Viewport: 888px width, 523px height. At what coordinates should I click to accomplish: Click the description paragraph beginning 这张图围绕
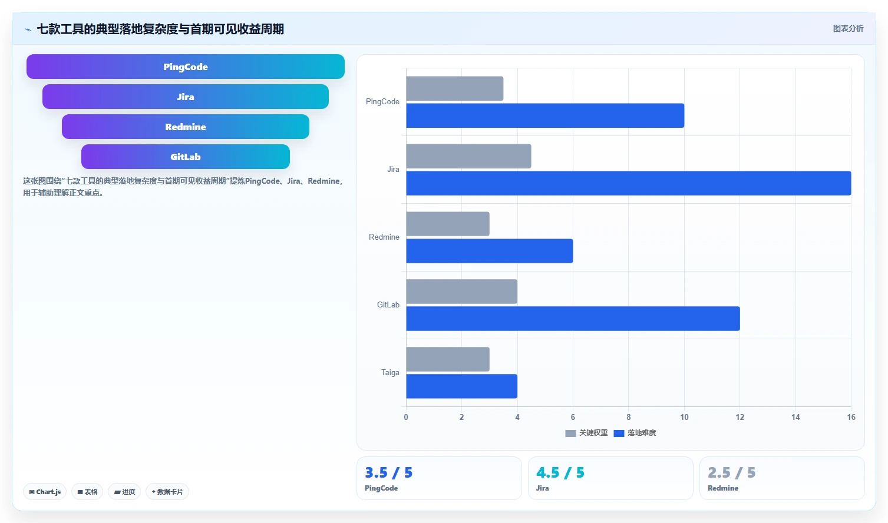[183, 187]
